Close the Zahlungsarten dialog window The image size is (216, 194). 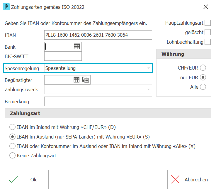coord(206,7)
